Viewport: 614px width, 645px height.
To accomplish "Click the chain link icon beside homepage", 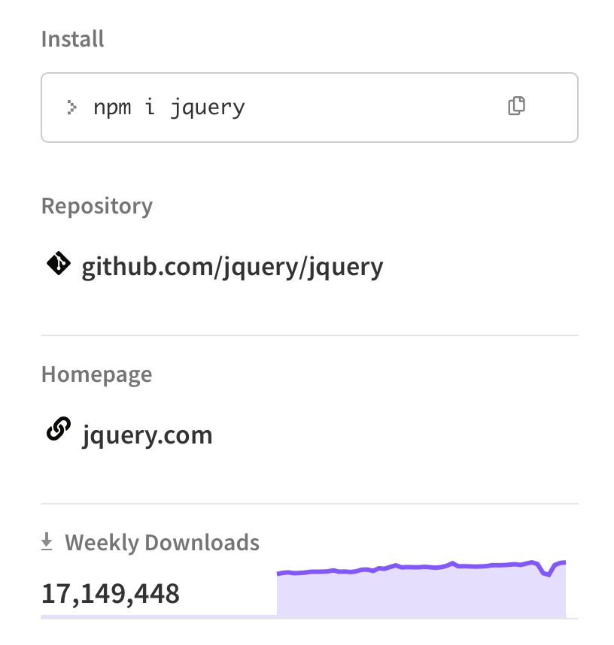I will [x=58, y=431].
